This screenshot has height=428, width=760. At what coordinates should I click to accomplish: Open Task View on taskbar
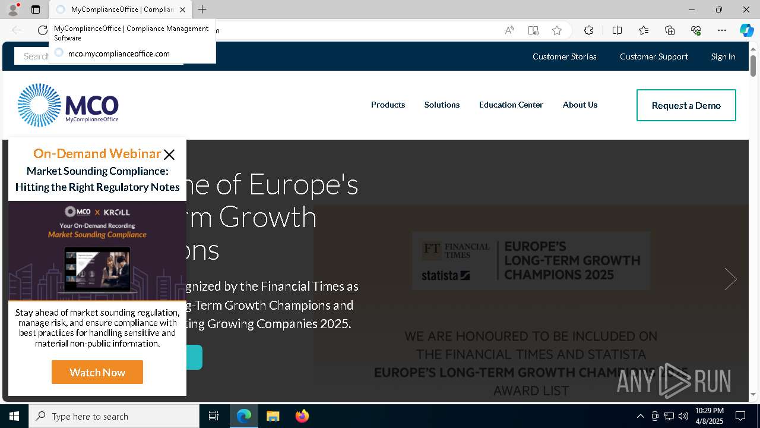point(214,416)
